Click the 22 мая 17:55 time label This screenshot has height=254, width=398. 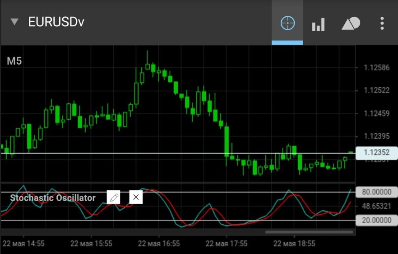pyautogui.click(x=227, y=244)
